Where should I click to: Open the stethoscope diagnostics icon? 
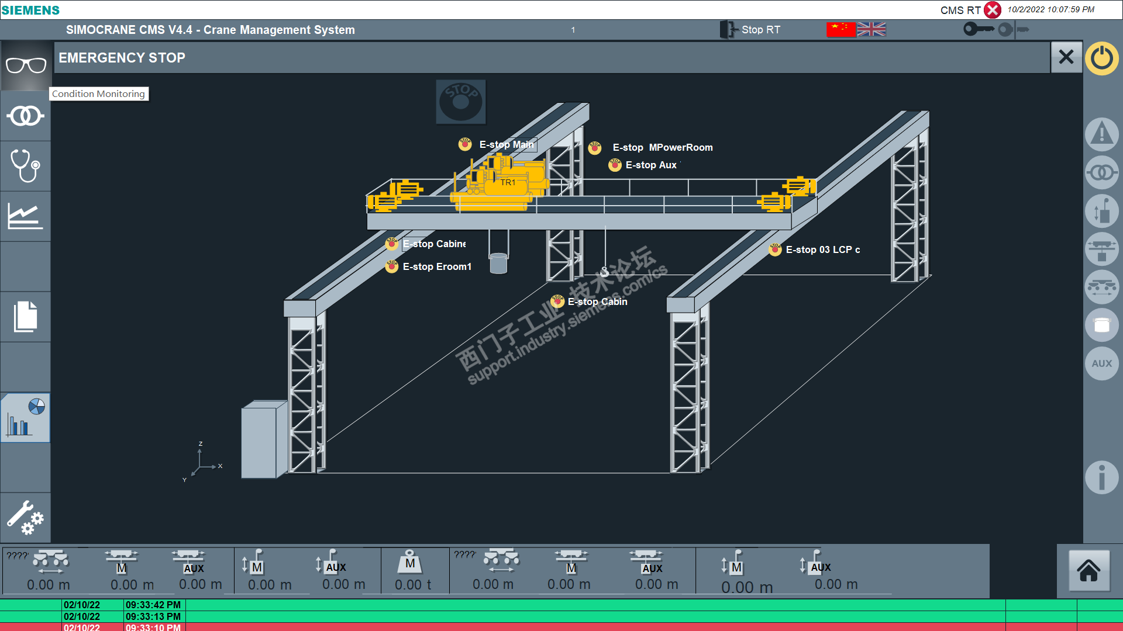click(x=26, y=166)
